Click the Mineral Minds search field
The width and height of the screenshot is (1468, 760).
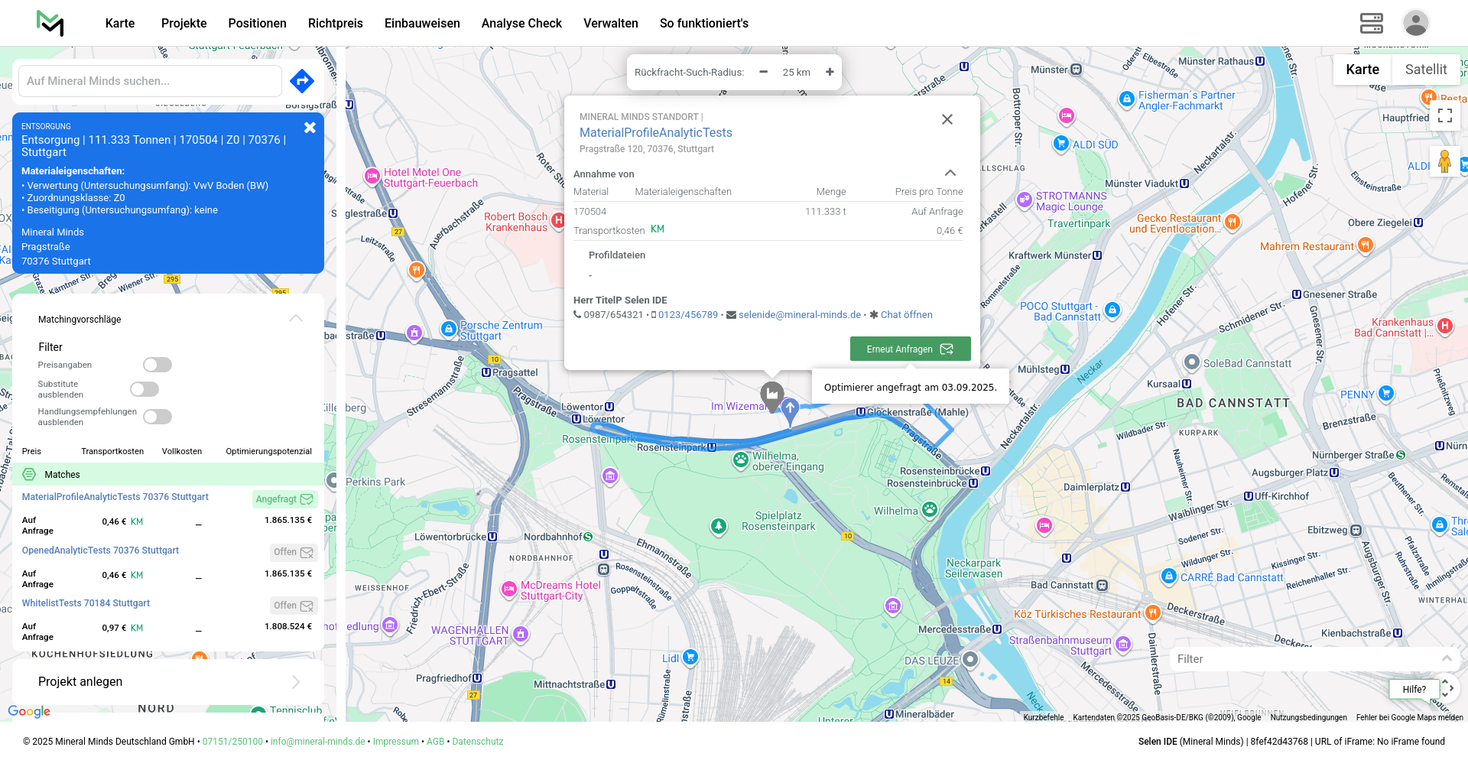click(x=150, y=81)
